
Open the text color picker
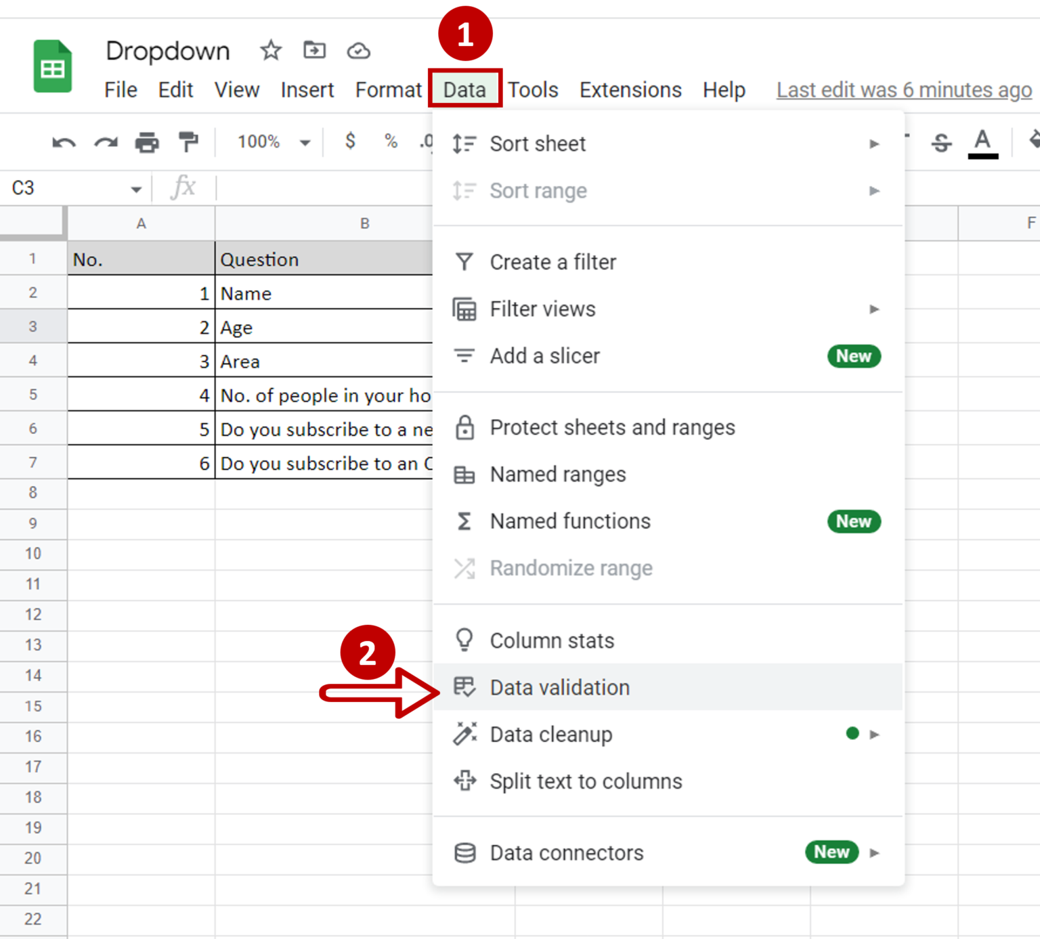pyautogui.click(x=982, y=141)
